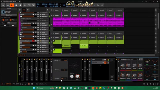The width and height of the screenshot is (160, 90).
Task: Click the NOTE REPEATS device strip
Action: coord(32,69)
